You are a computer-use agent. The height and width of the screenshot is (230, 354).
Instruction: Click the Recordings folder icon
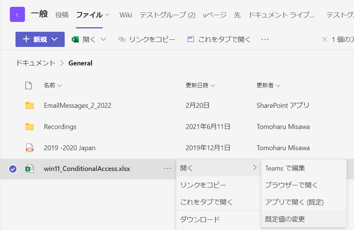pyautogui.click(x=29, y=127)
